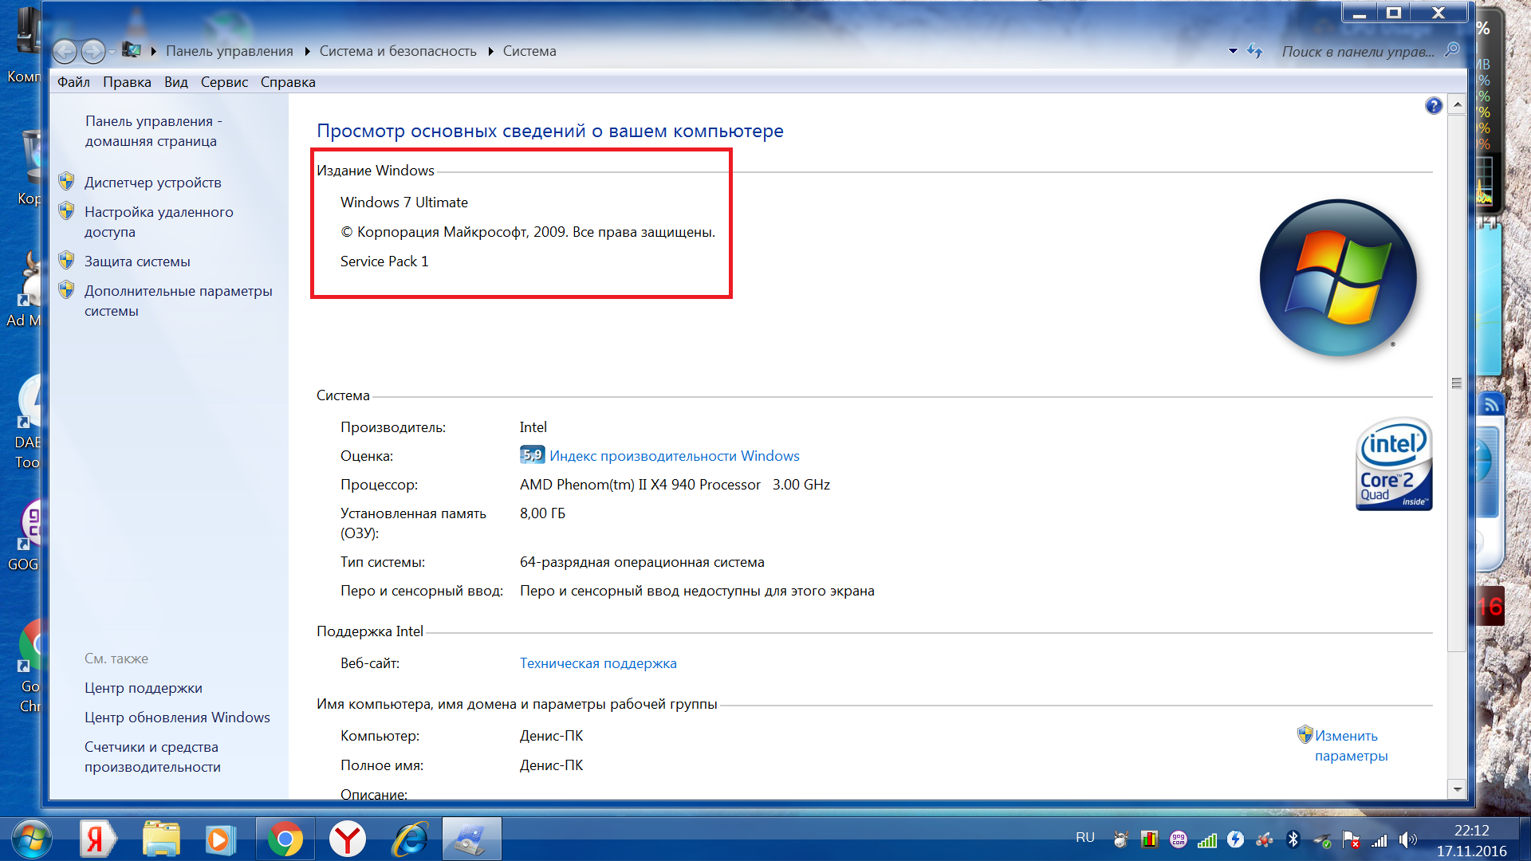Click the Show Desktop strip at taskbar end
Image resolution: width=1531 pixels, height=861 pixels.
point(1524,839)
